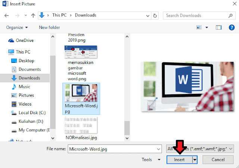This screenshot has width=239, height=168.
Task: Click the Cancel button
Action: [218, 160]
